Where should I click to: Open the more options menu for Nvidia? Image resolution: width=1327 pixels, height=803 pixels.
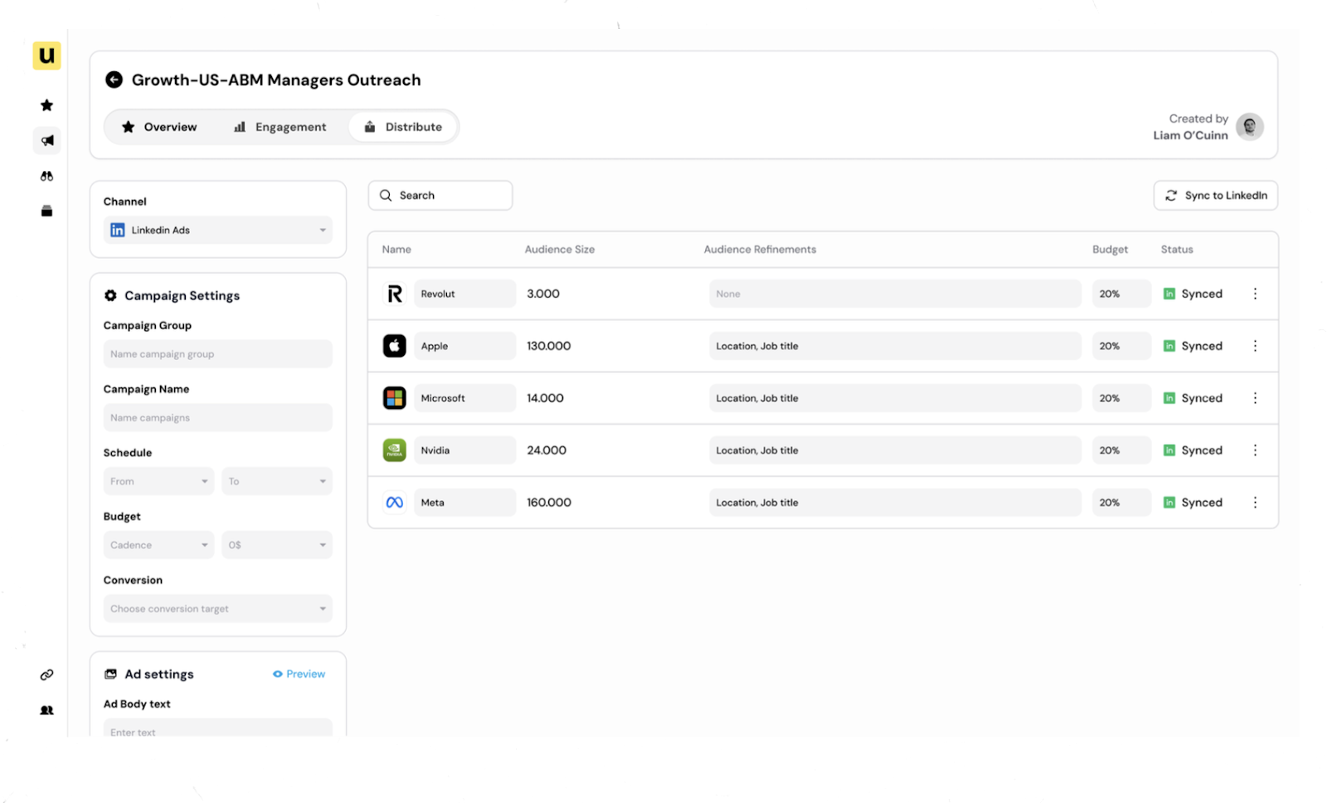[x=1255, y=450]
